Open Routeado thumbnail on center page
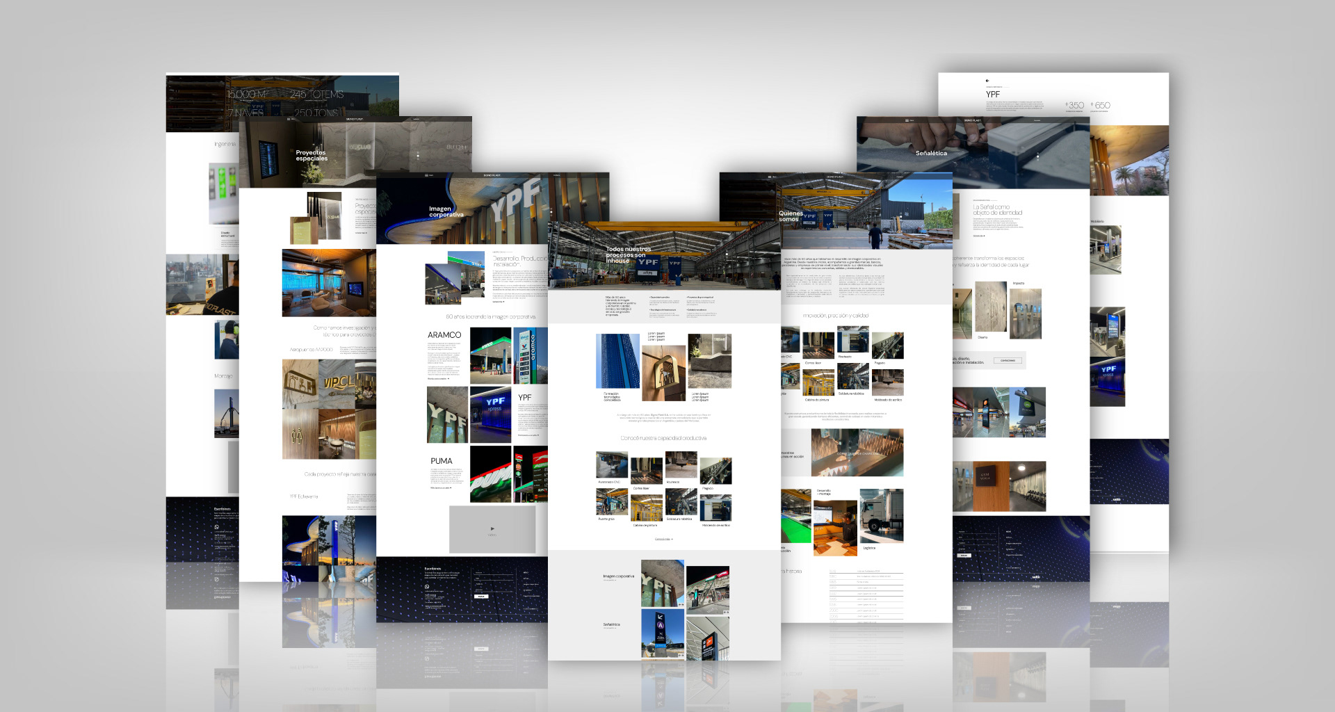The height and width of the screenshot is (712, 1335). [681, 465]
